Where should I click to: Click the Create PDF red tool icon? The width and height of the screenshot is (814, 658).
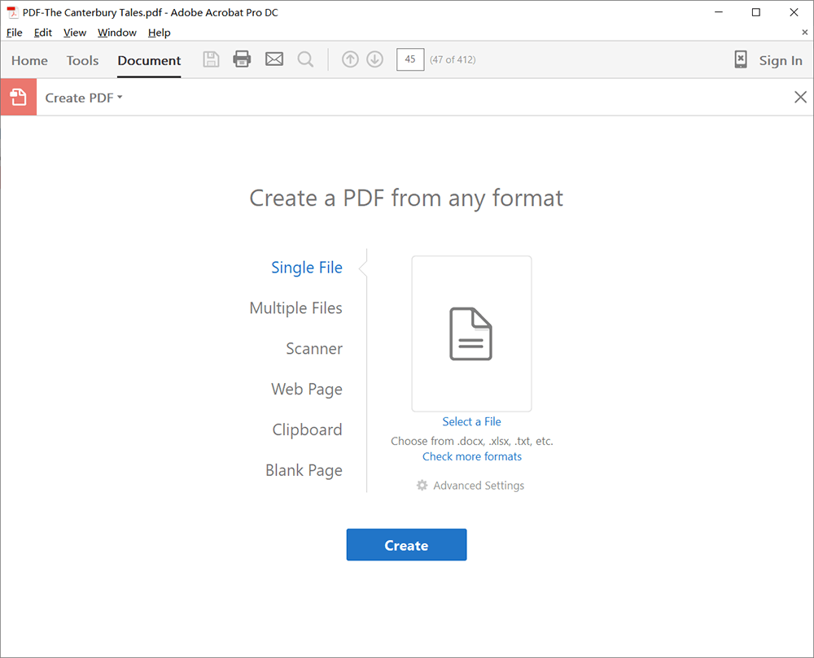19,98
